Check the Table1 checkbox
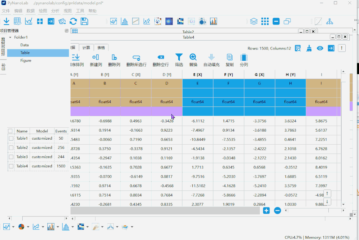This screenshot has height=240, width=359. click(x=11, y=138)
